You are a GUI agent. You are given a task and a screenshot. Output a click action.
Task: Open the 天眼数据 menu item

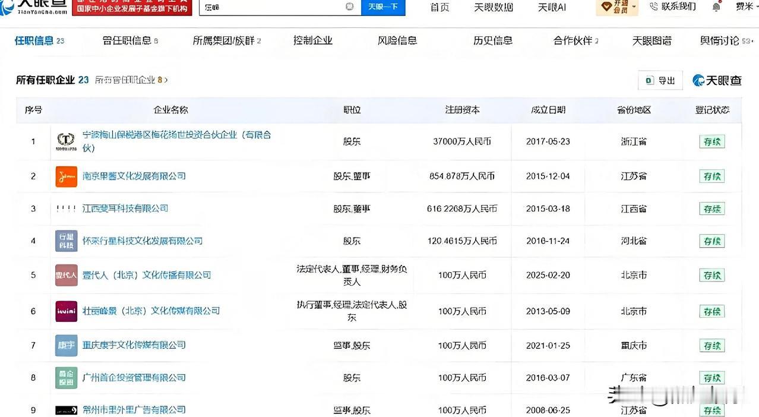click(x=494, y=7)
